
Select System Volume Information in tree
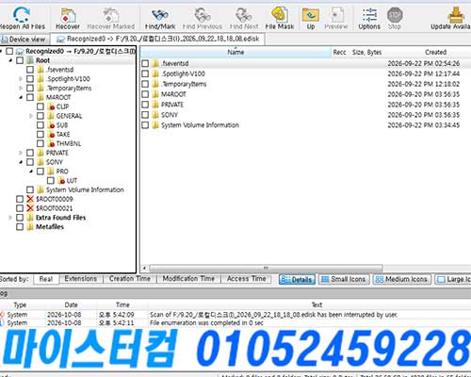click(x=85, y=189)
